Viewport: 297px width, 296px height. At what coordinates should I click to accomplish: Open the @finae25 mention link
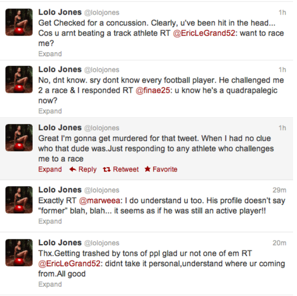pyautogui.click(x=153, y=90)
